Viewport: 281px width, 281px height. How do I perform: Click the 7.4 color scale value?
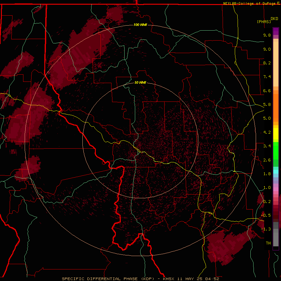(267, 77)
